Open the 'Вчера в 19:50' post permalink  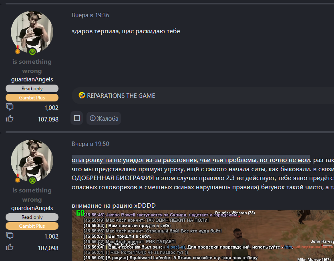pos(90,144)
